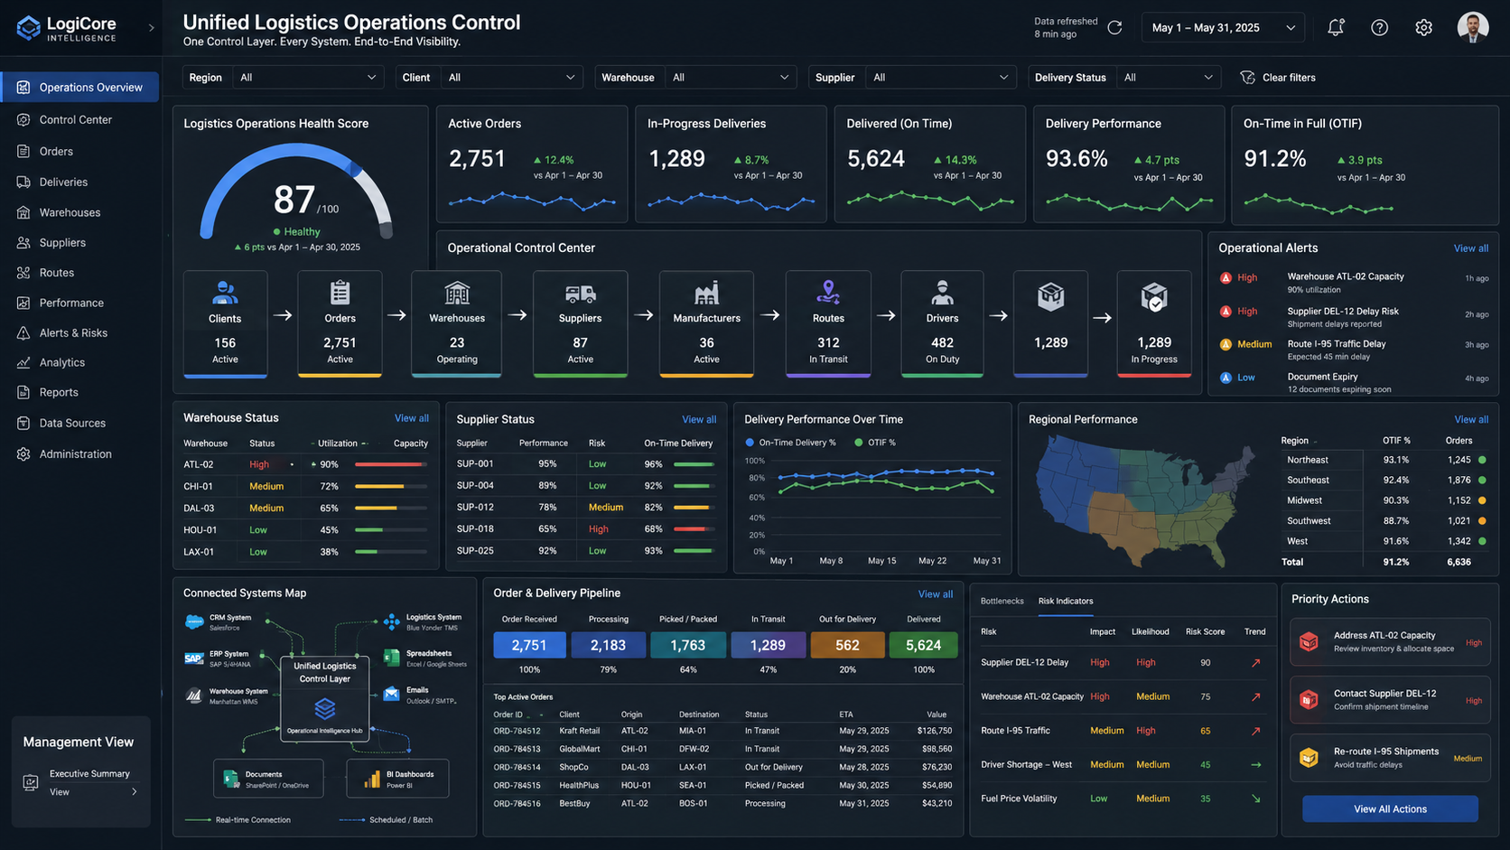Select the Manufacturers factory icon card
The height and width of the screenshot is (850, 1510).
[706, 323]
